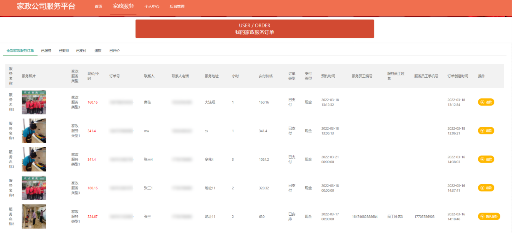Click the 实付价格 column header
Screen dimensions: 512x233
[266, 76]
